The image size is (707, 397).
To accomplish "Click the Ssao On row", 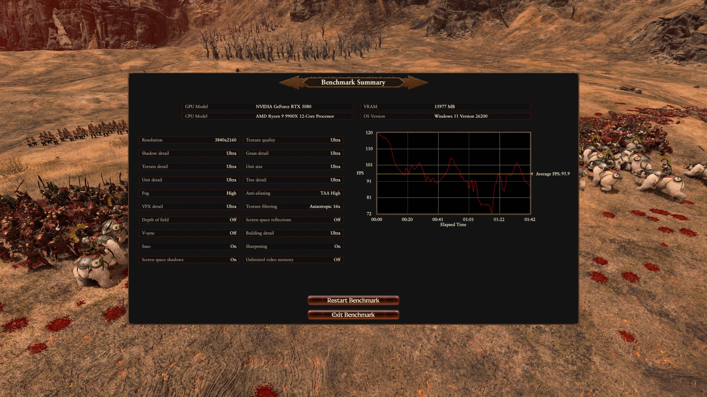I will coord(189,246).
